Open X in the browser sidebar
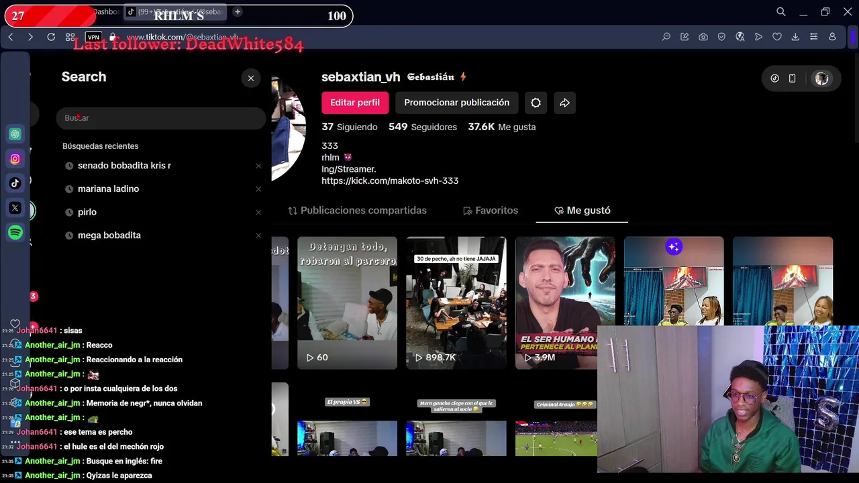This screenshot has width=859, height=483. (15, 208)
